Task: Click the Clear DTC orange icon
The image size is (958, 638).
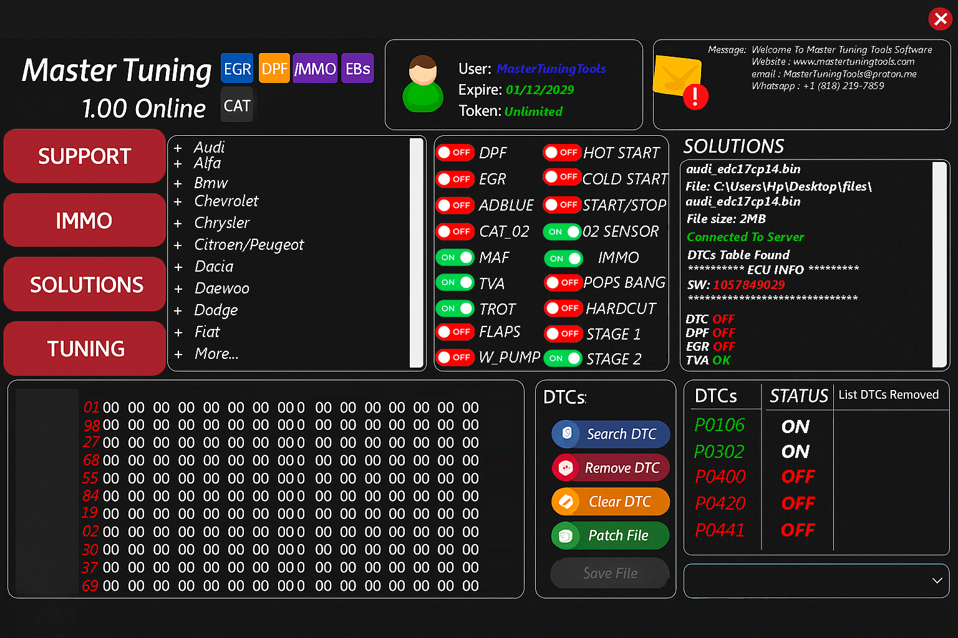Action: (566, 502)
